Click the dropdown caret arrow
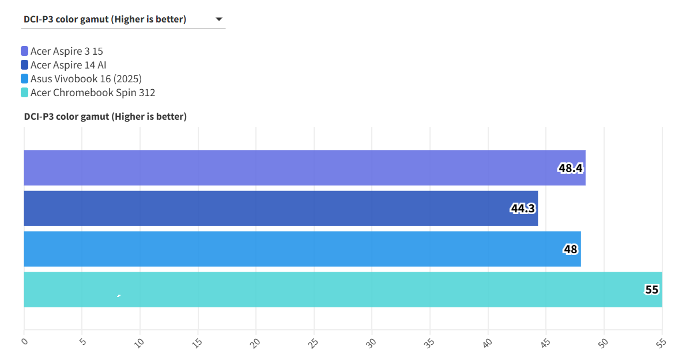 [219, 20]
